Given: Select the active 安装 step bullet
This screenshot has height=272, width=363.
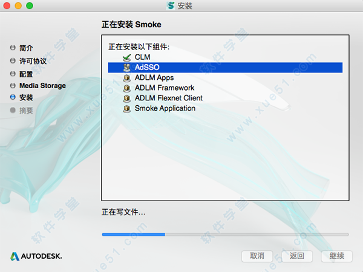Looking at the screenshot, I should point(13,97).
